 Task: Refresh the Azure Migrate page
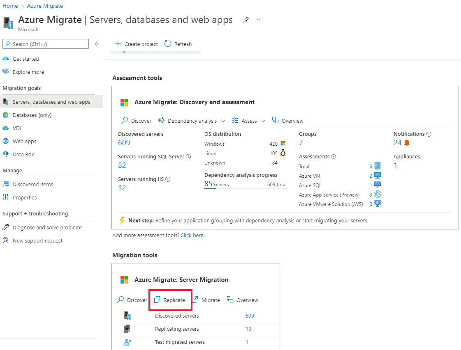[x=178, y=44]
